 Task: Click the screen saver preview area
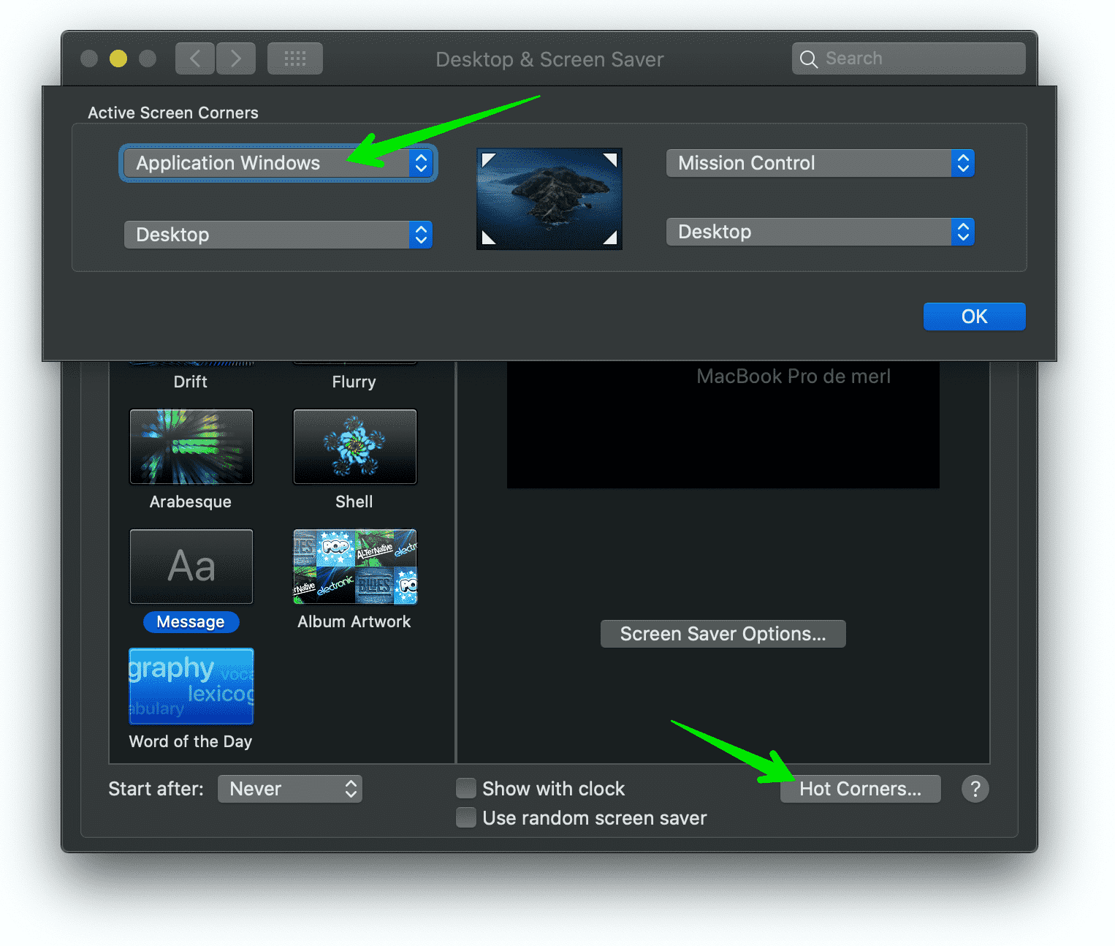(723, 424)
